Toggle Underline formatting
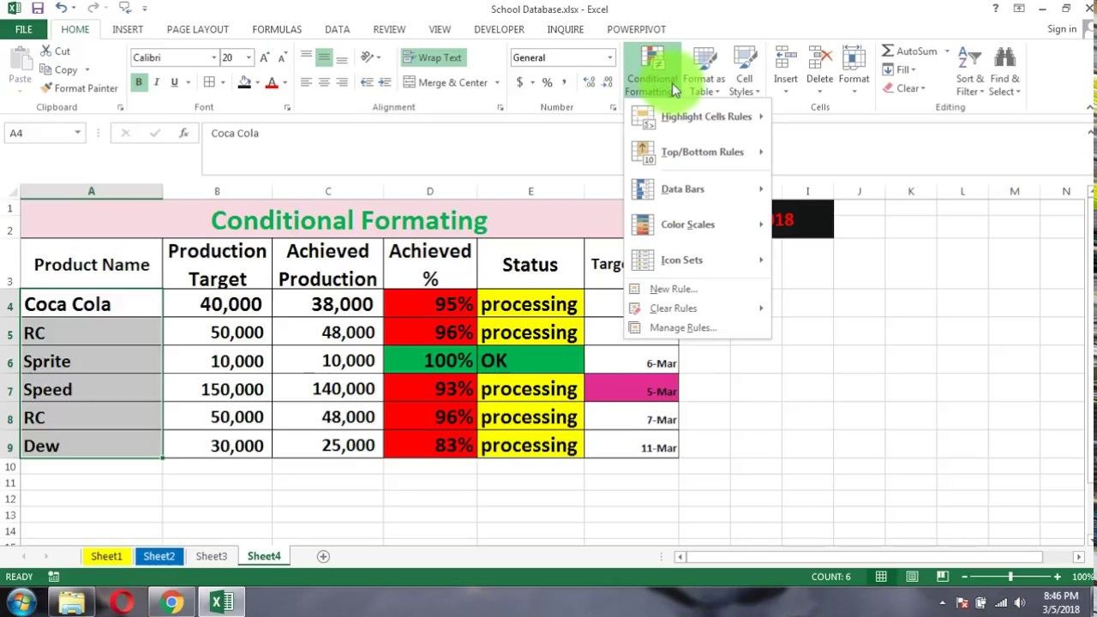Viewport: 1097px width, 617px height. [x=175, y=82]
